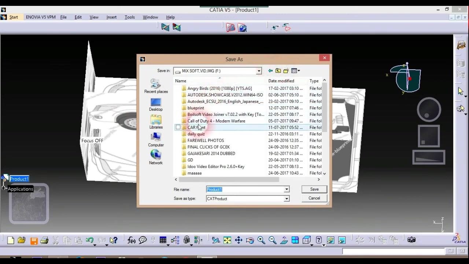Click the Rotate view icon
The height and width of the screenshot is (264, 469).
[x=250, y=240]
